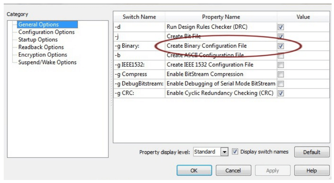This screenshot has width=334, height=183.
Task: Select General Options category
Action: point(38,25)
